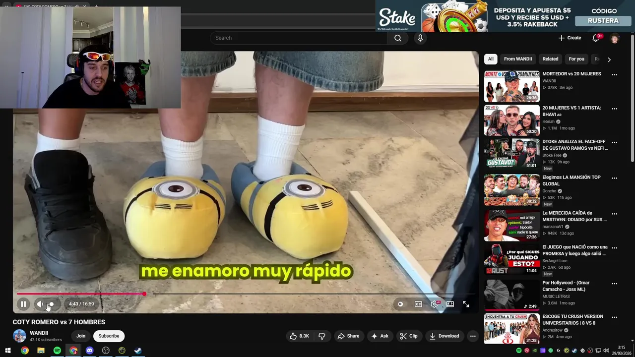
Task: Open Elegimos LA MANSIÓN TOP GLOBAL thumbnail
Action: (511, 190)
